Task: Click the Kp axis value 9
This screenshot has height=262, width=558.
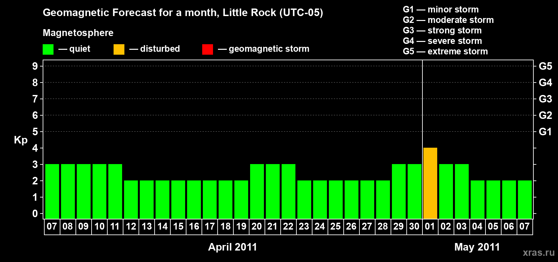Action: pos(35,66)
